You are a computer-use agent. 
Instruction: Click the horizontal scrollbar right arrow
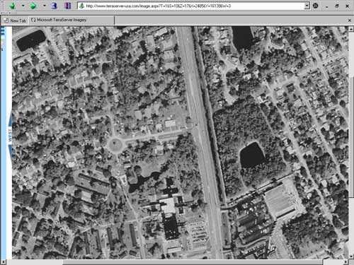(346, 262)
